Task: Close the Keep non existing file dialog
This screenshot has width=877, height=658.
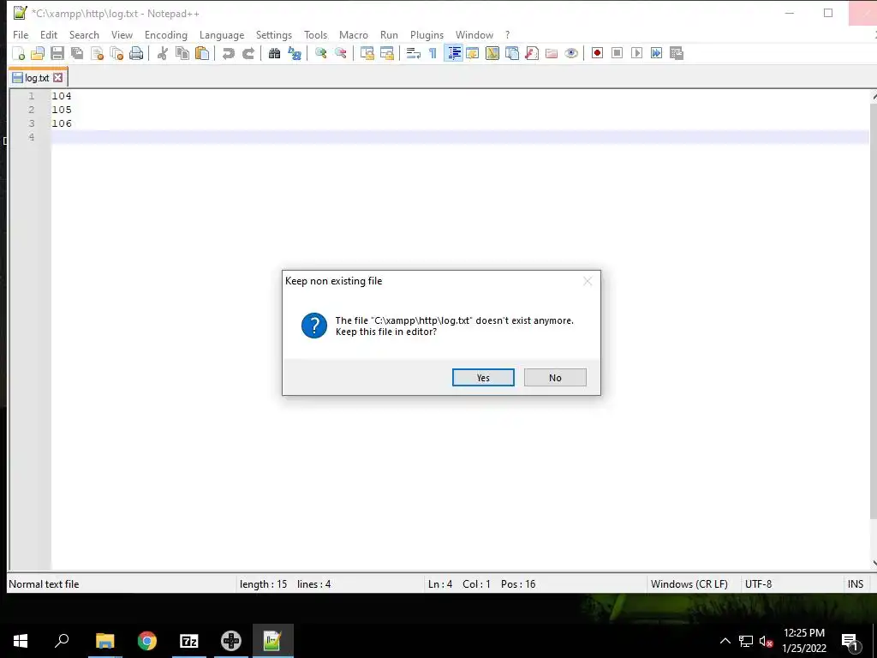Action: pyautogui.click(x=588, y=281)
